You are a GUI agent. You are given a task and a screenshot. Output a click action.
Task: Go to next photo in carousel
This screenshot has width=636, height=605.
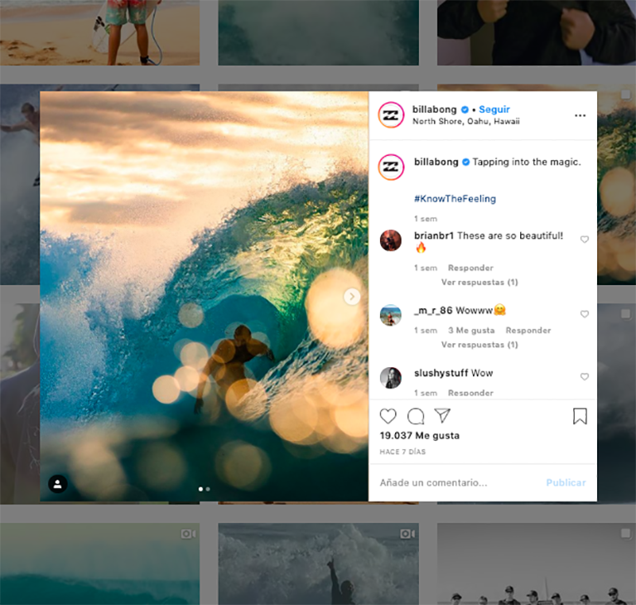(352, 297)
